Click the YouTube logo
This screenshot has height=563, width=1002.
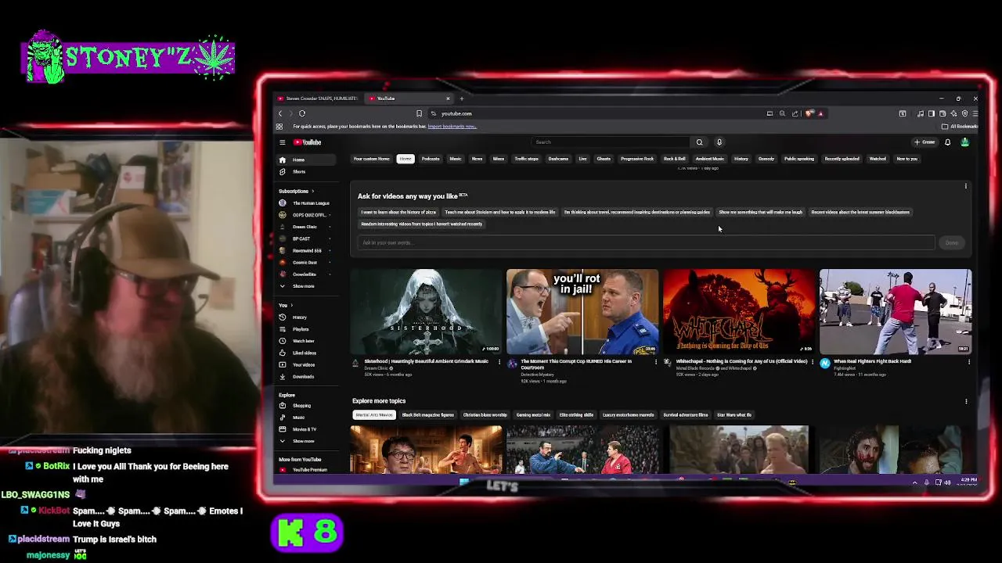308,142
